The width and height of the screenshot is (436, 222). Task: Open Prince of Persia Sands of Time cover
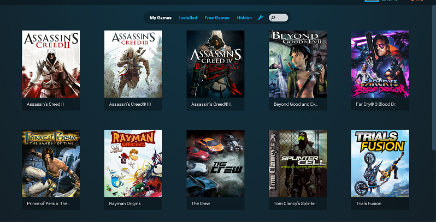pos(51,164)
